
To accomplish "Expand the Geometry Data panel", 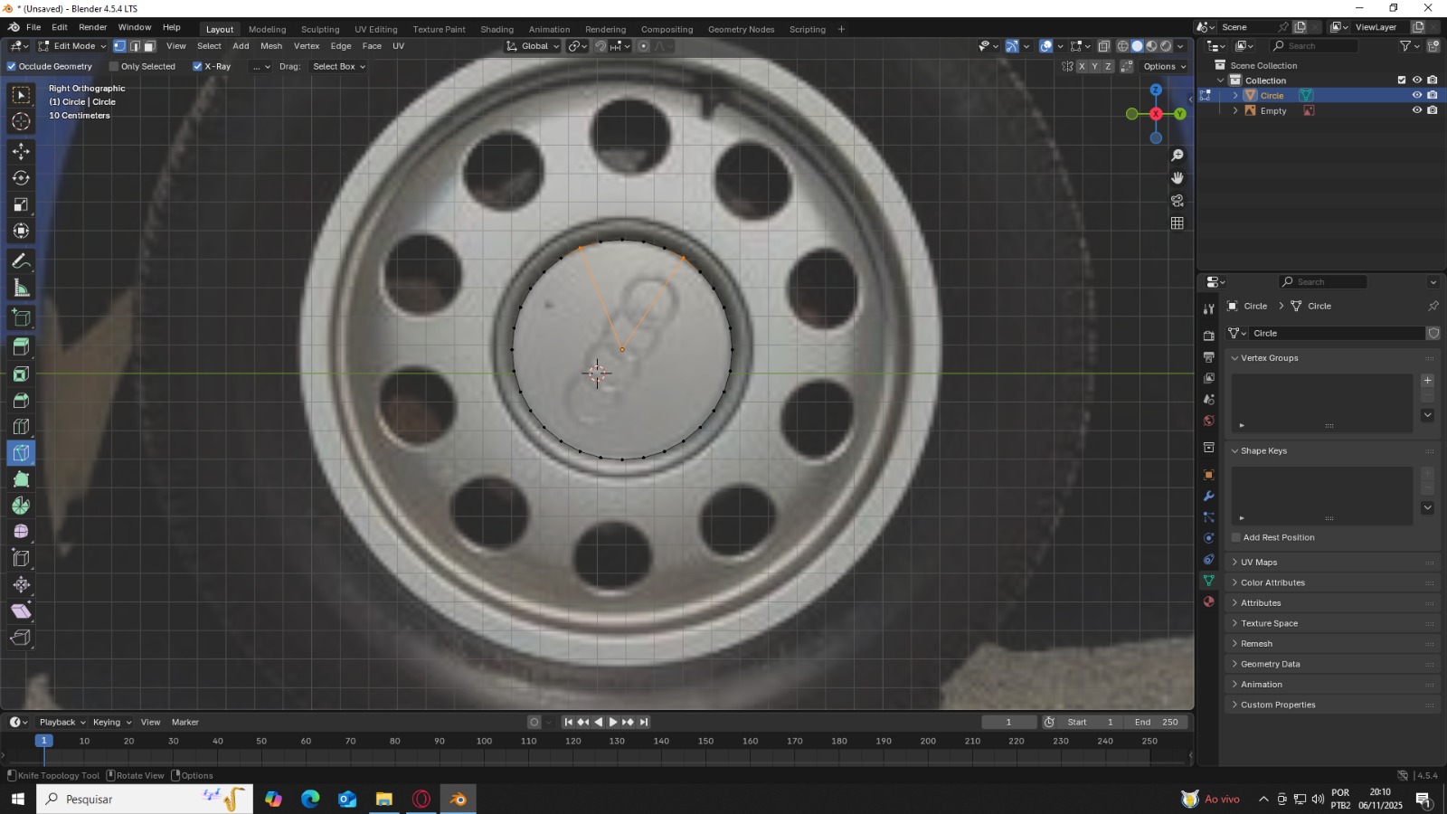I will pyautogui.click(x=1270, y=665).
